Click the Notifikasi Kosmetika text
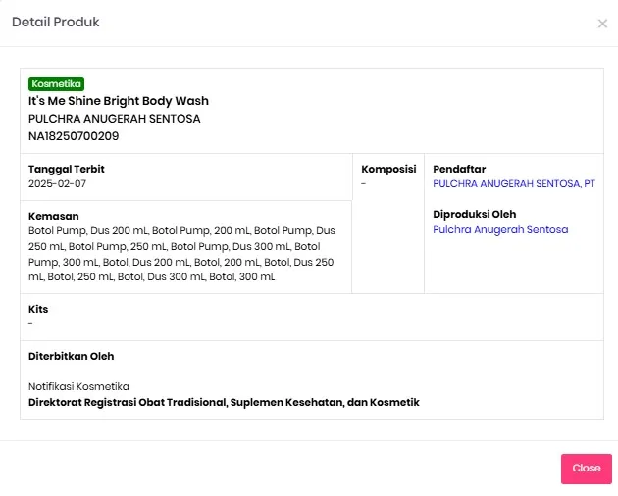Screen dimensions: 618x496 pyautogui.click(x=78, y=386)
